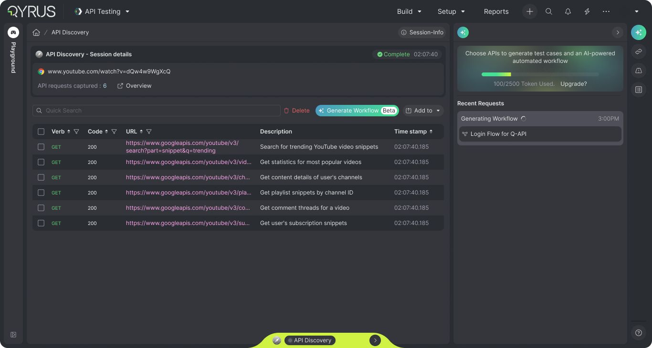This screenshot has height=348, width=652.
Task: Open the Add to dropdown
Action: (423, 111)
